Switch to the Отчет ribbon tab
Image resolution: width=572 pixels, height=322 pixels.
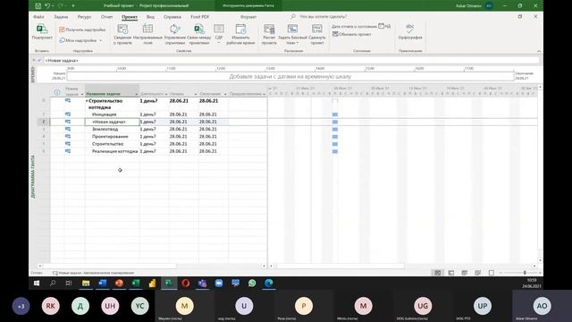(107, 17)
